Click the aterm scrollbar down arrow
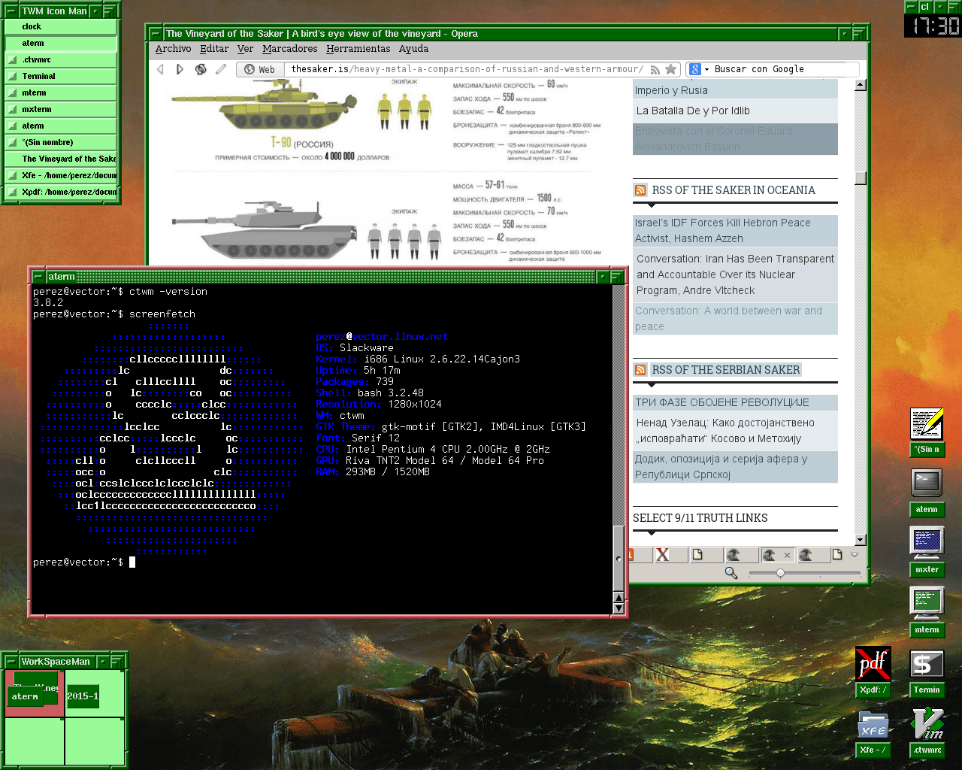This screenshot has height=770, width=962. pyautogui.click(x=619, y=608)
